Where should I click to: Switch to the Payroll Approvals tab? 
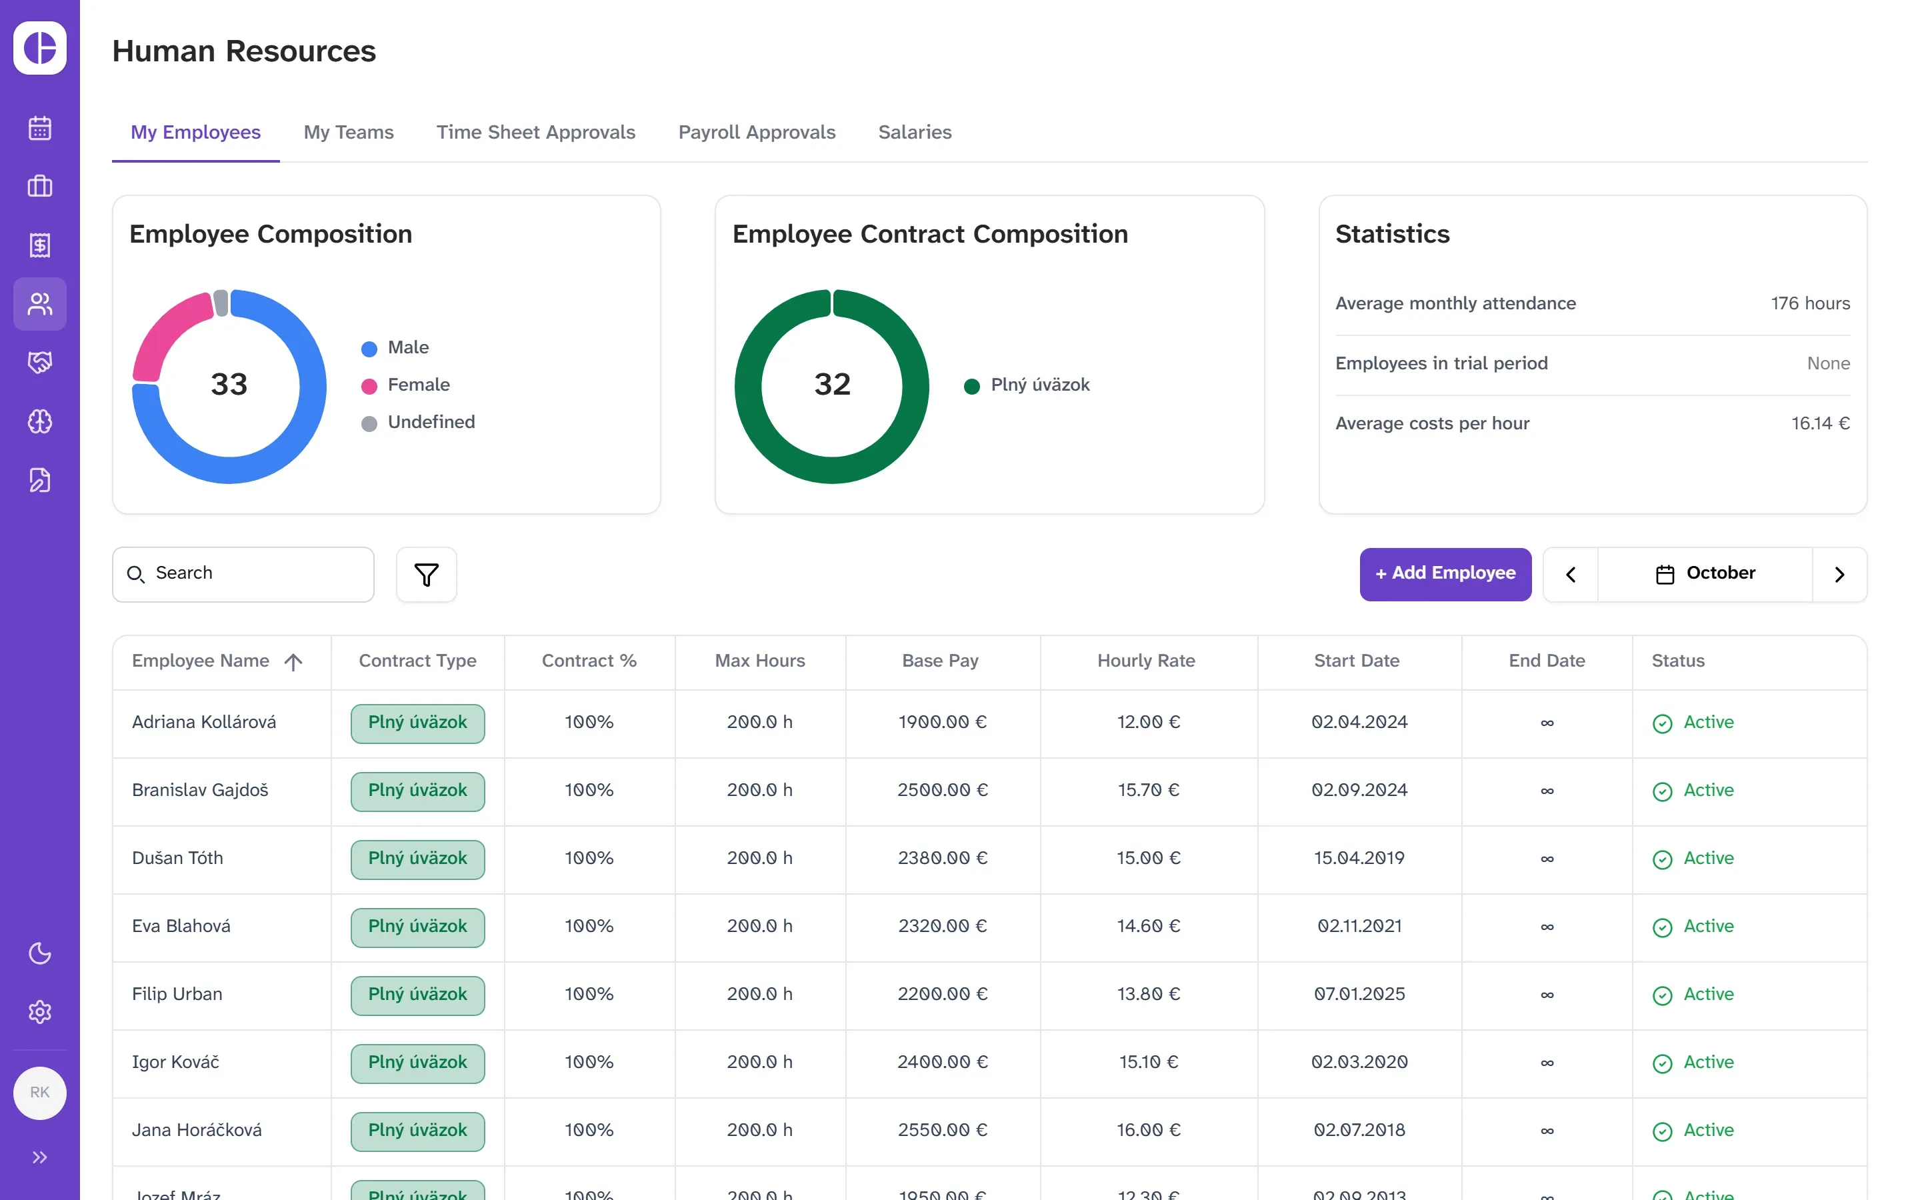[x=756, y=133]
